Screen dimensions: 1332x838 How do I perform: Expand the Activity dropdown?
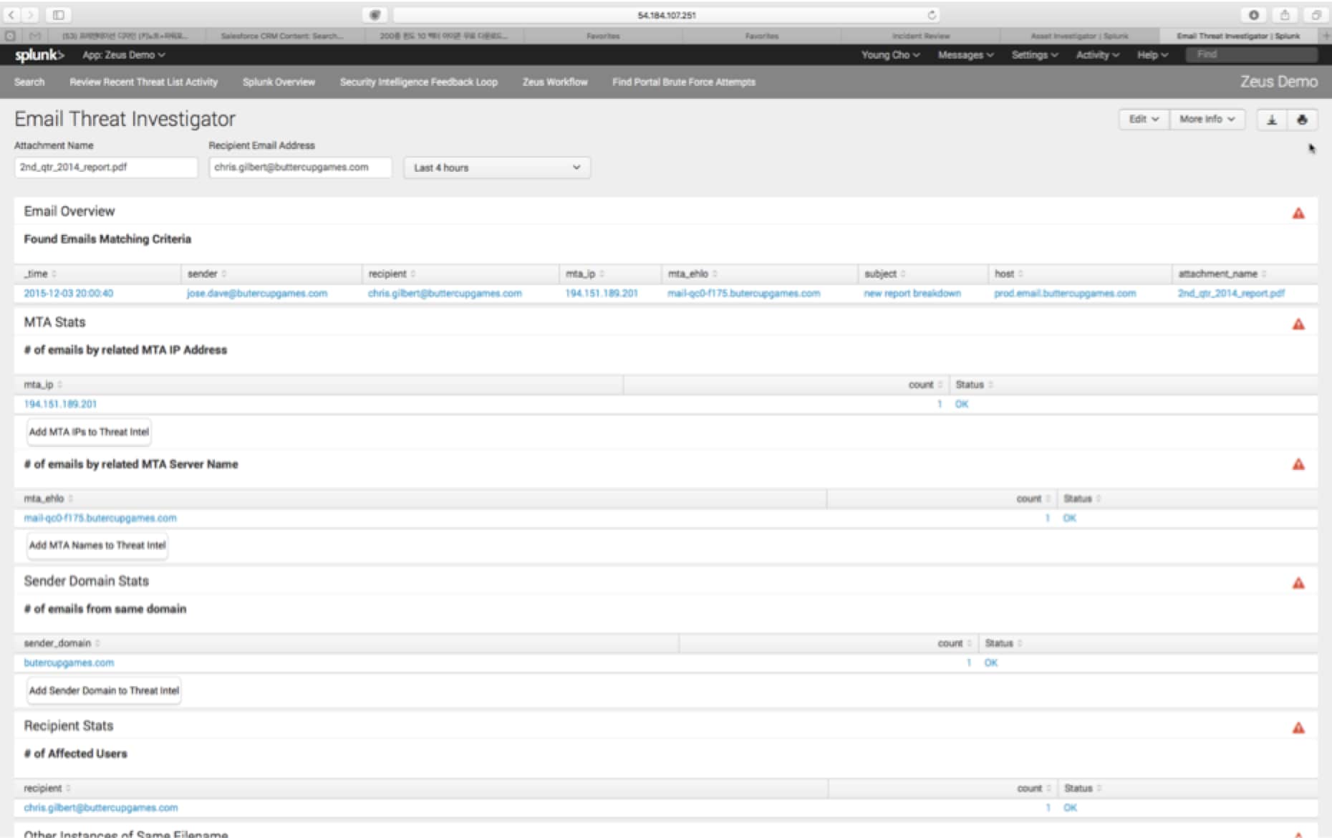coord(1098,55)
